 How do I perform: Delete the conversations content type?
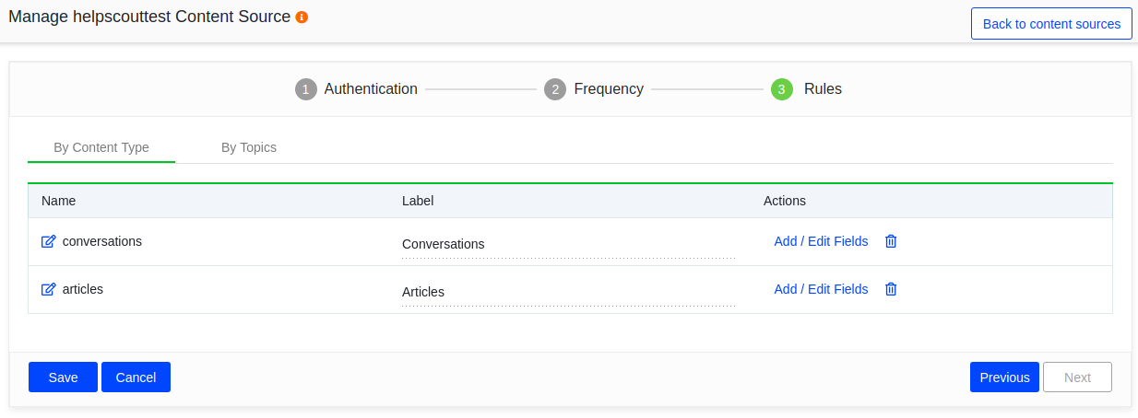(891, 241)
